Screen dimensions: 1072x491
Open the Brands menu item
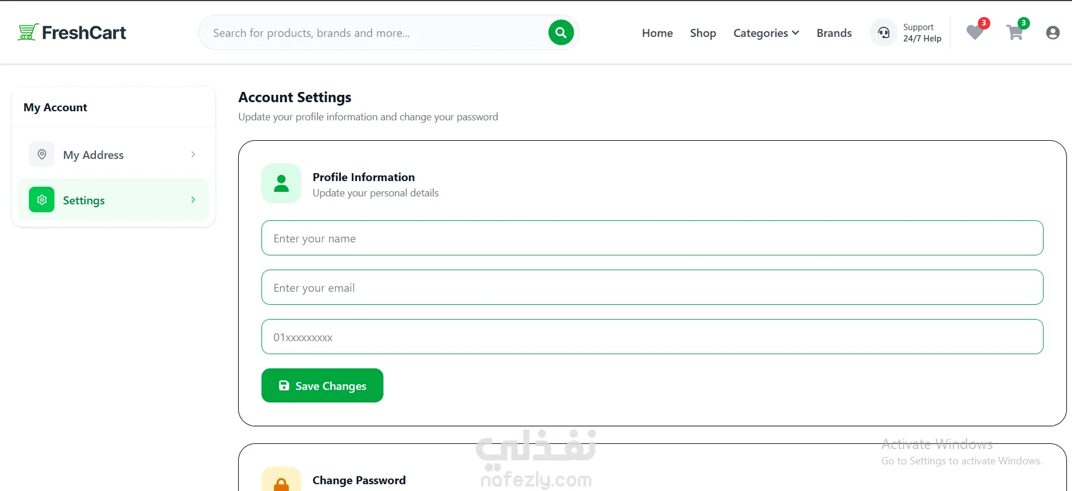pyautogui.click(x=834, y=33)
